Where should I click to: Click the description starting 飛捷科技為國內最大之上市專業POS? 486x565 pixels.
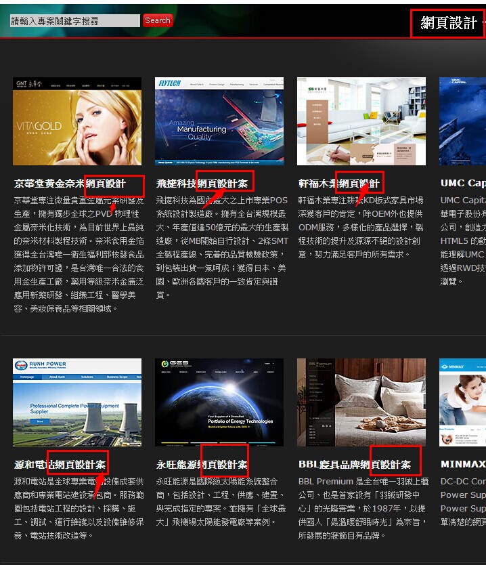pos(222,247)
